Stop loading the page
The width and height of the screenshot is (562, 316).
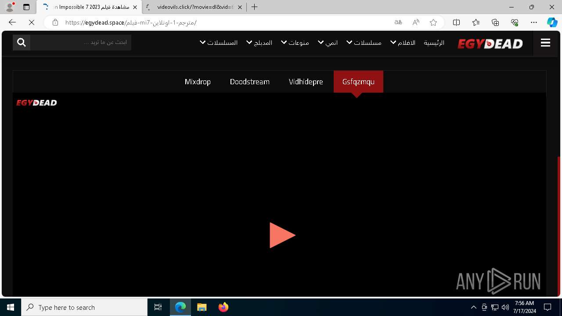click(32, 22)
